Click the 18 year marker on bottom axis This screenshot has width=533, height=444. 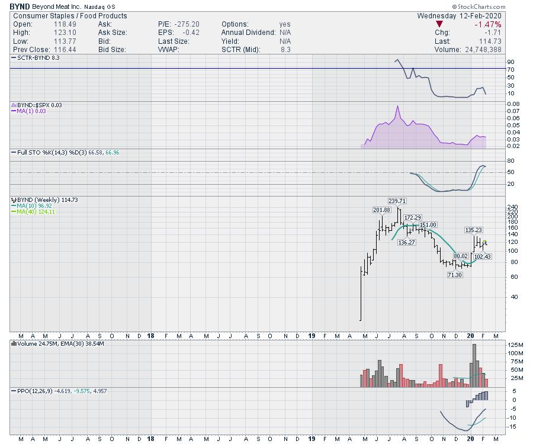tap(151, 439)
